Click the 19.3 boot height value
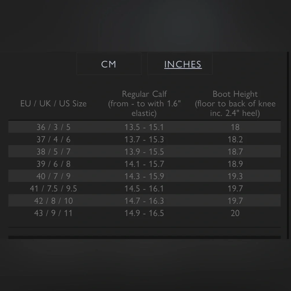Viewport: 291px width, 291px height. point(235,176)
